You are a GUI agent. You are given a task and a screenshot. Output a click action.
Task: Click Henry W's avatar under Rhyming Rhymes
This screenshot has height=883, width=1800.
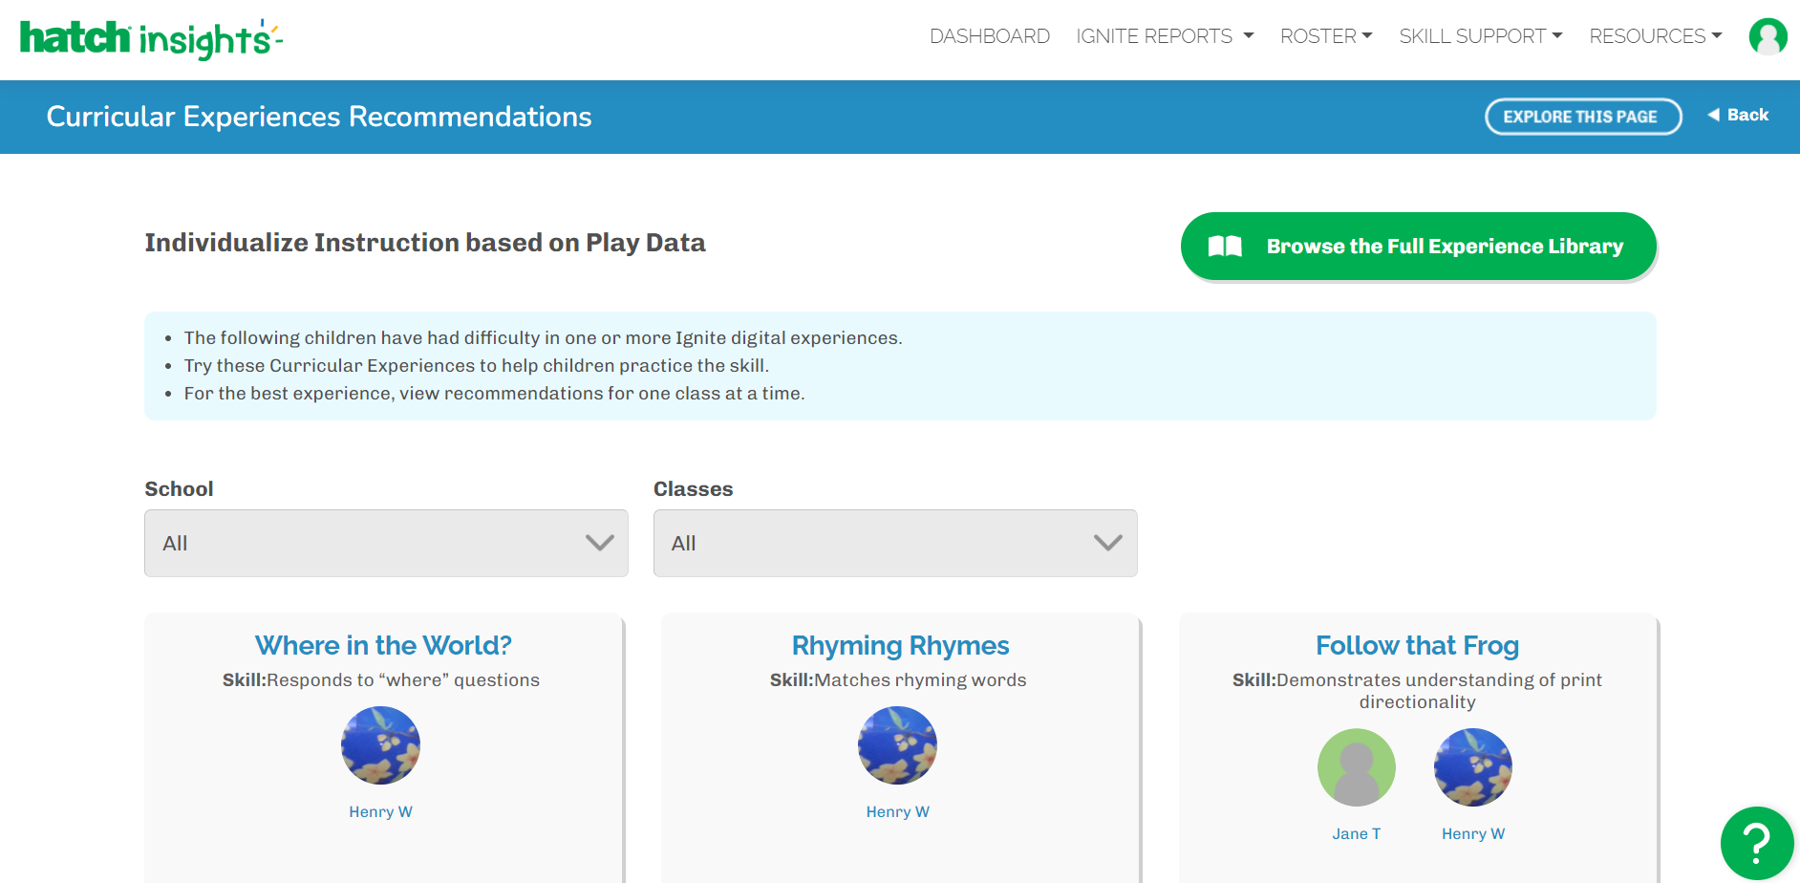(897, 745)
